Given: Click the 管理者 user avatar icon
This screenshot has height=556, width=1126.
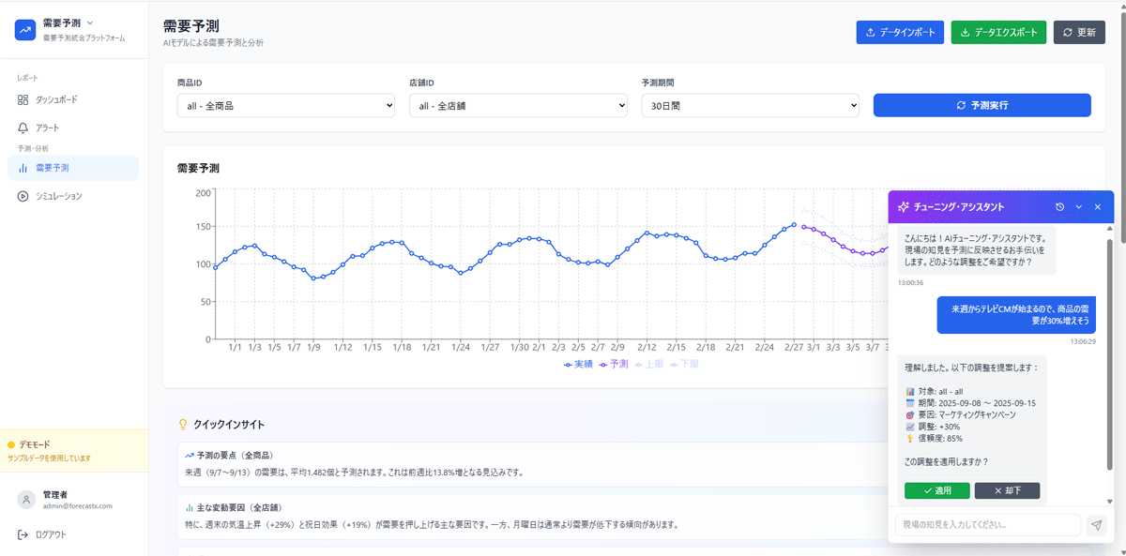Looking at the screenshot, I should pyautogui.click(x=26, y=500).
